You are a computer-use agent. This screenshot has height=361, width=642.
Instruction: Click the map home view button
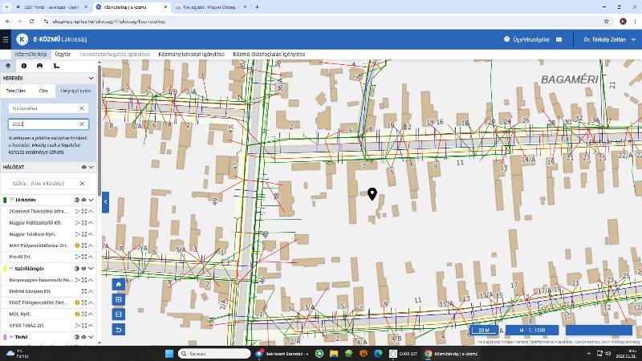[119, 284]
